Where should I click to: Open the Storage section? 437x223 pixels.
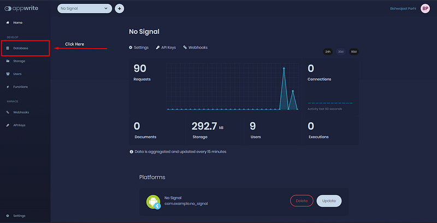[x=19, y=61]
